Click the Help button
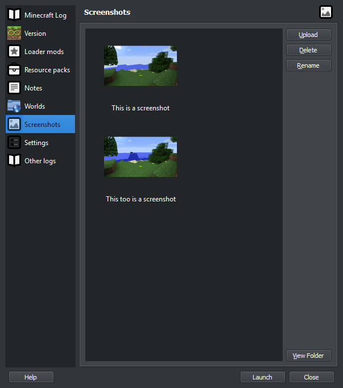This screenshot has height=388, width=343. point(31,377)
